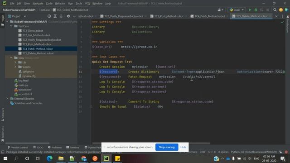290x163 pixels.
Task: Select TC1_Demo.robot in project tree
Action: [32, 31]
